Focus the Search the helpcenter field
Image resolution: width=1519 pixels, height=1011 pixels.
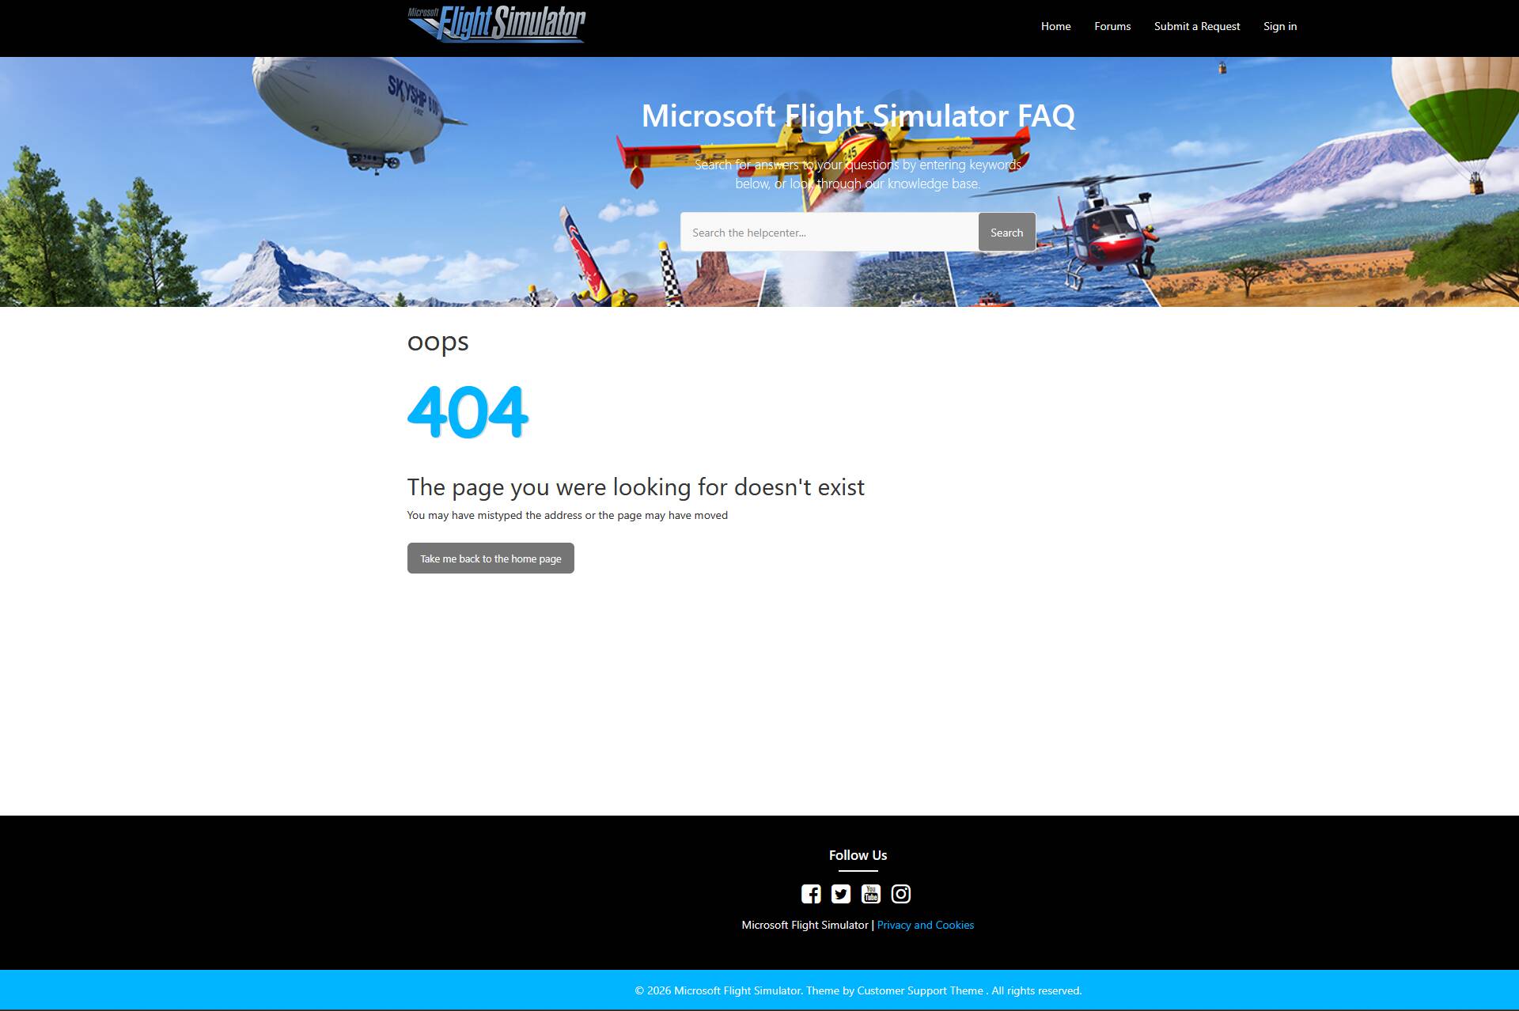829,233
